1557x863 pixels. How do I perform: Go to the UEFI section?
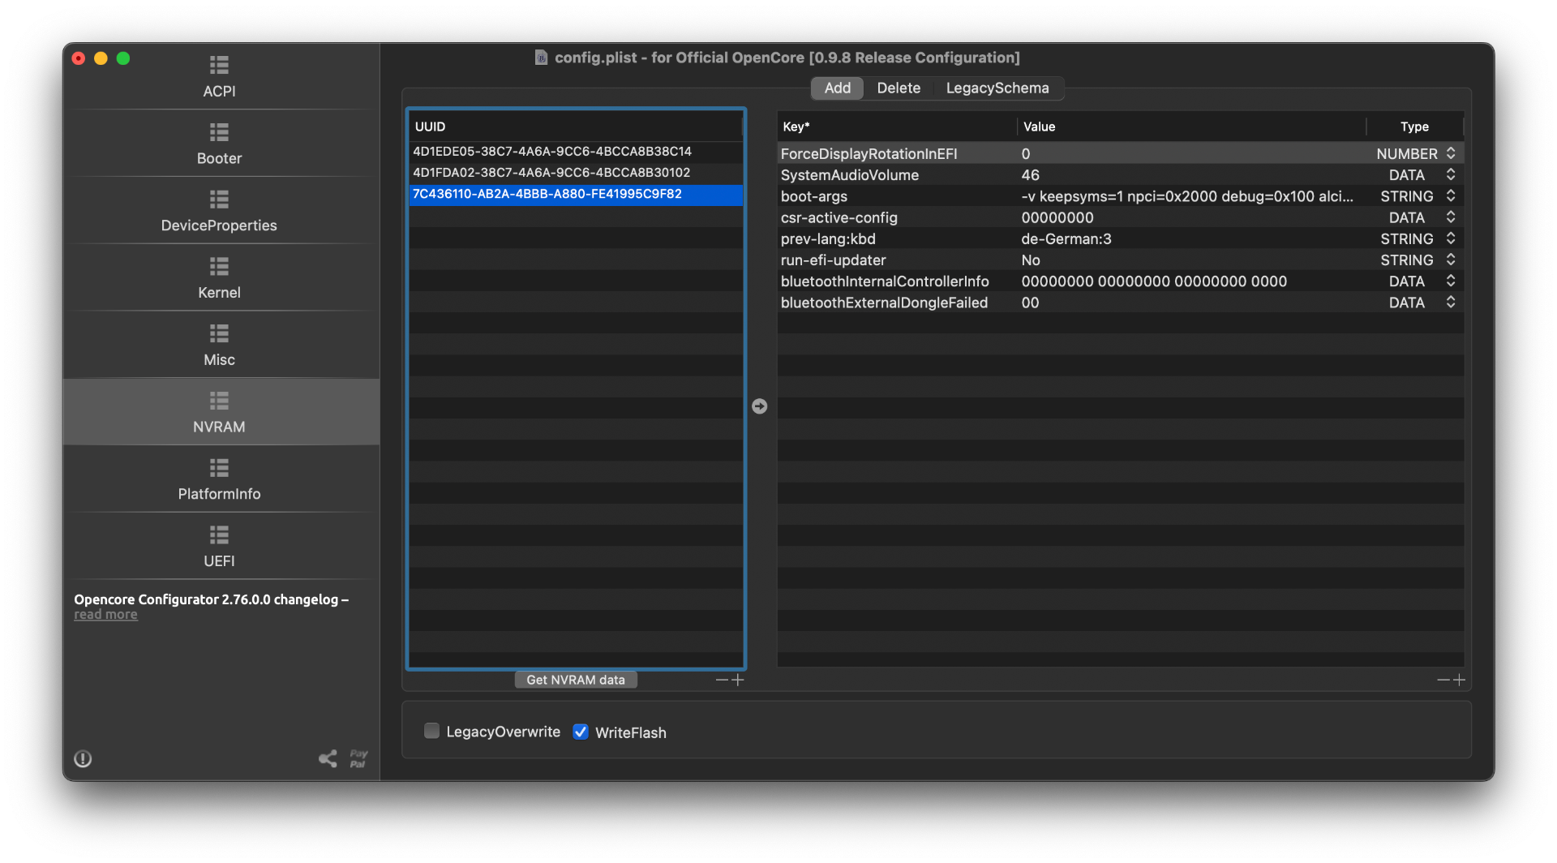pos(219,547)
